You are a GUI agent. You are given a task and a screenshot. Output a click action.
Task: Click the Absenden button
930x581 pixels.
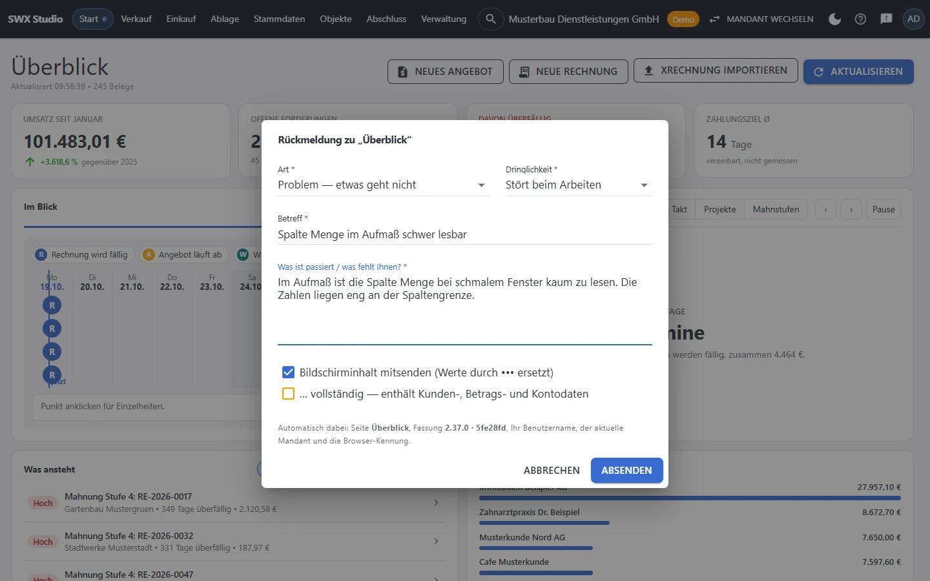[626, 470]
